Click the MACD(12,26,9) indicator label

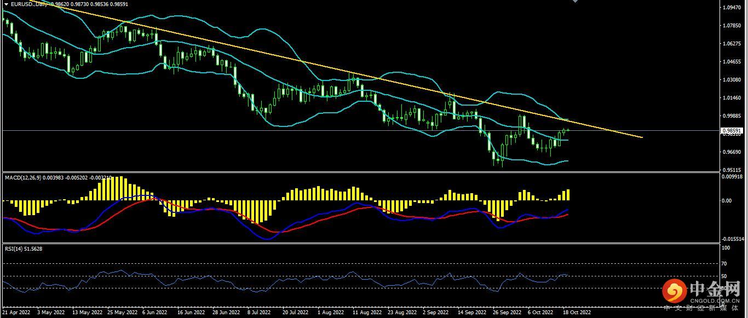pos(23,178)
